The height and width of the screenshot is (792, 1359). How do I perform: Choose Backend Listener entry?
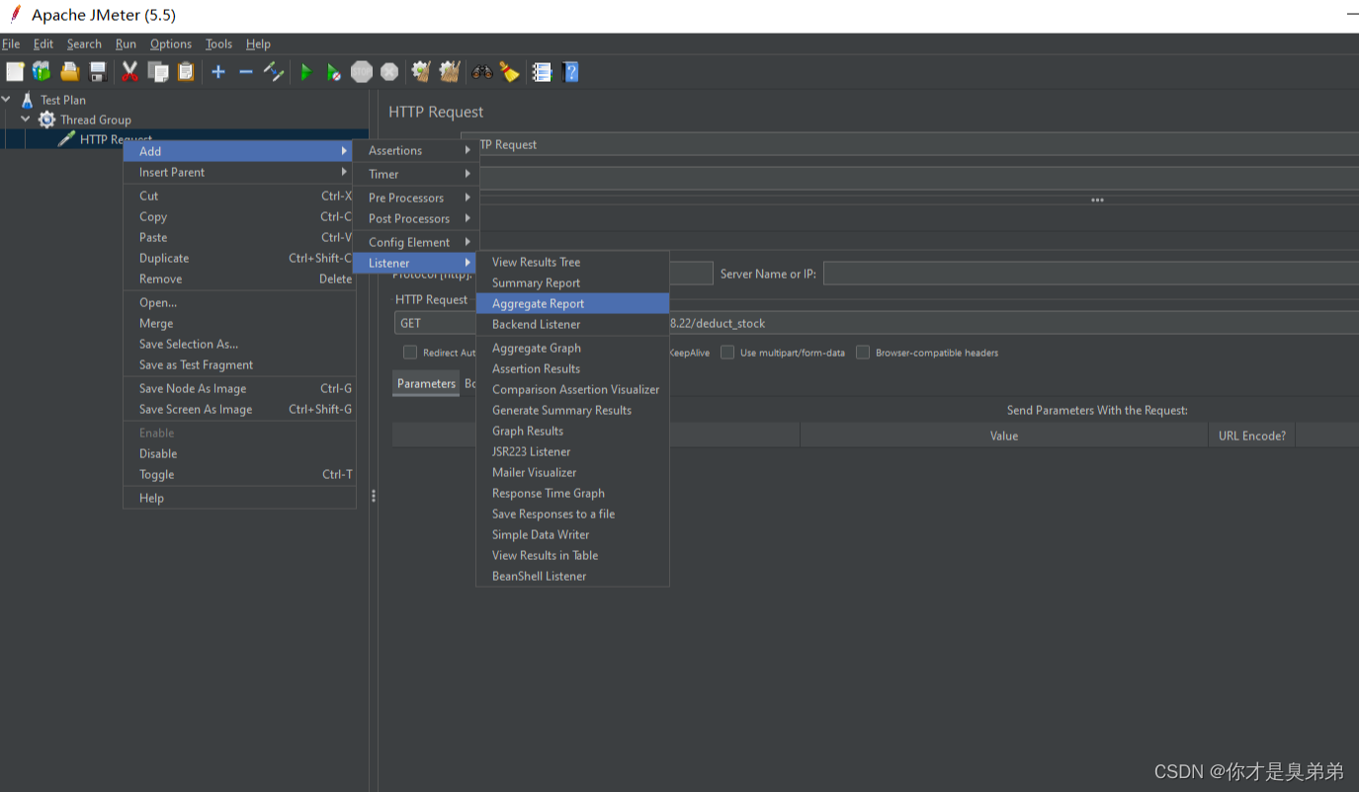tap(572, 324)
